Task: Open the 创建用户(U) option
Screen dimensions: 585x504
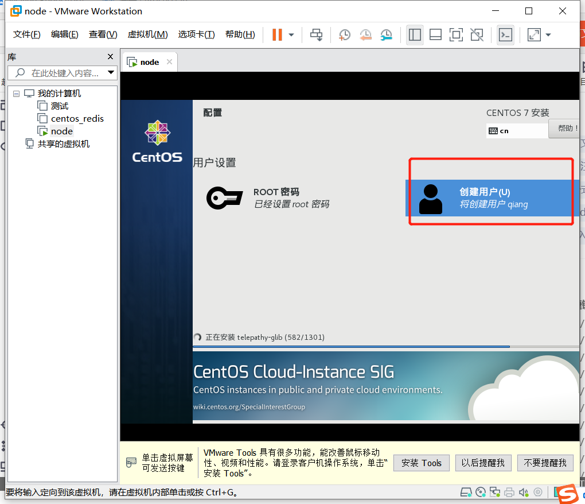Action: pyautogui.click(x=492, y=198)
